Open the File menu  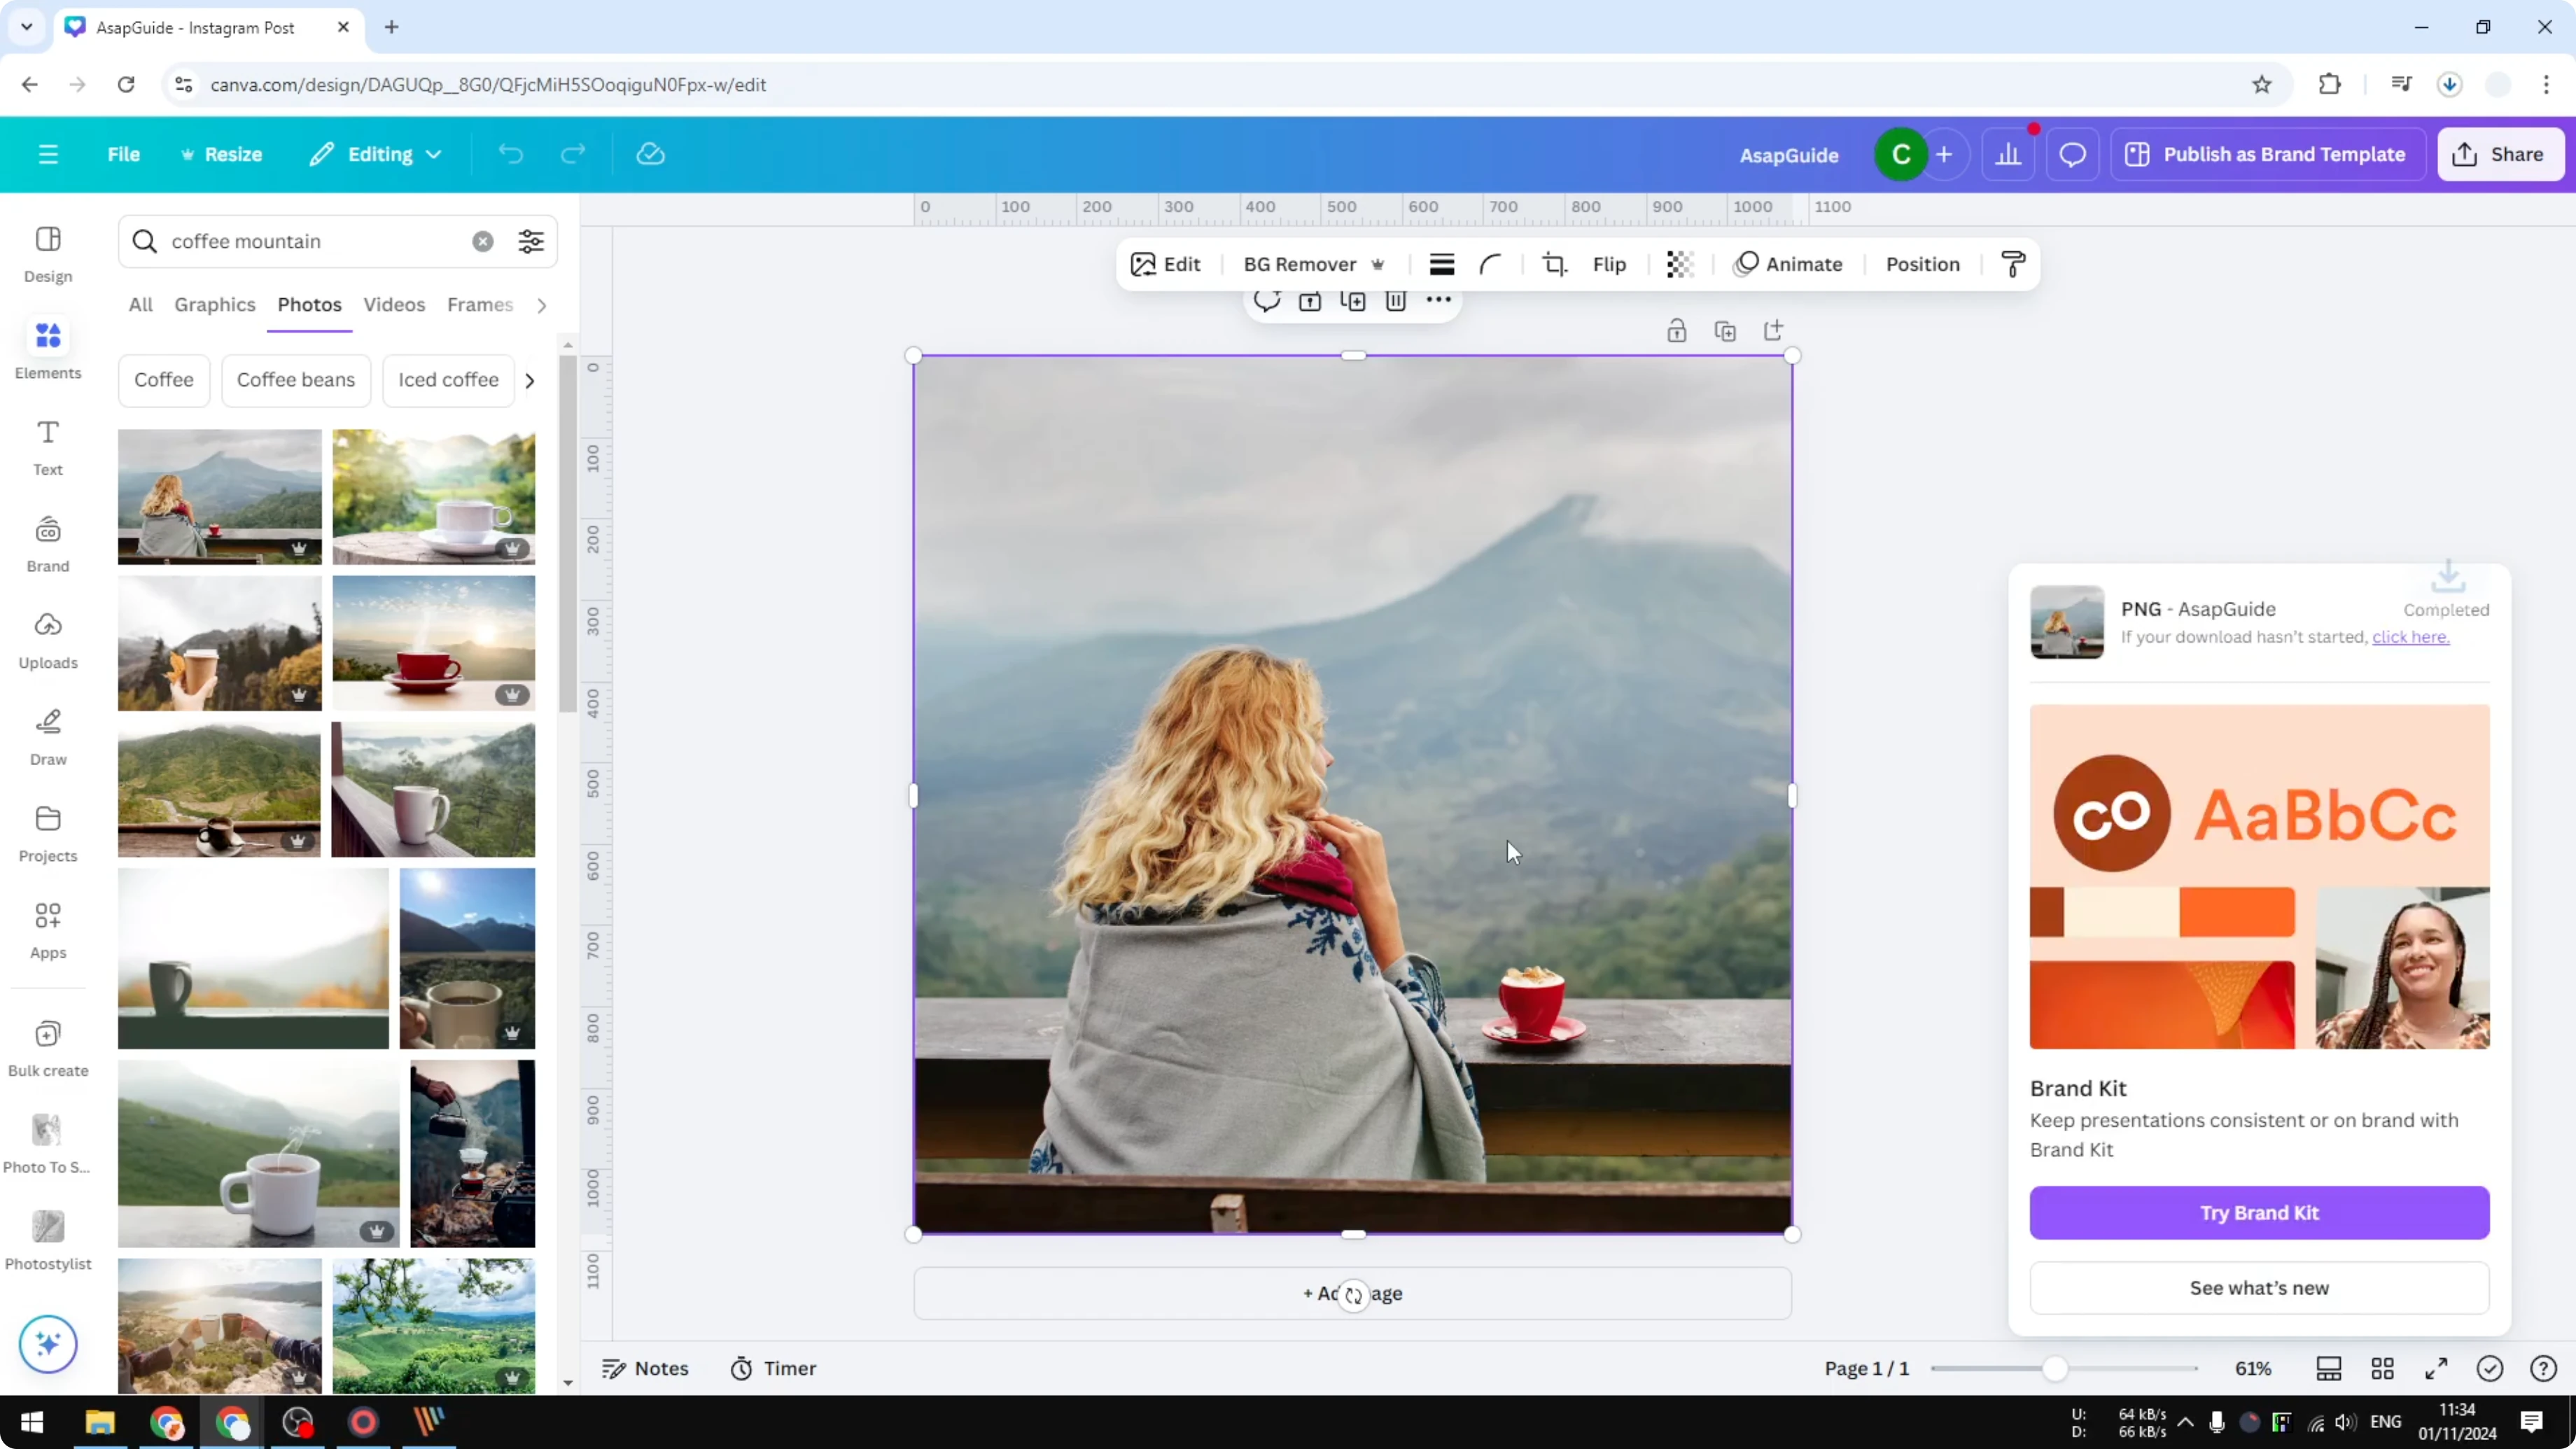[124, 154]
